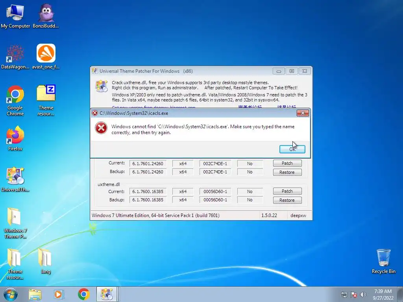Viewport: 403px width, 302px height.
Task: Click the 1.5.0.22 version in status bar
Action: [269, 215]
